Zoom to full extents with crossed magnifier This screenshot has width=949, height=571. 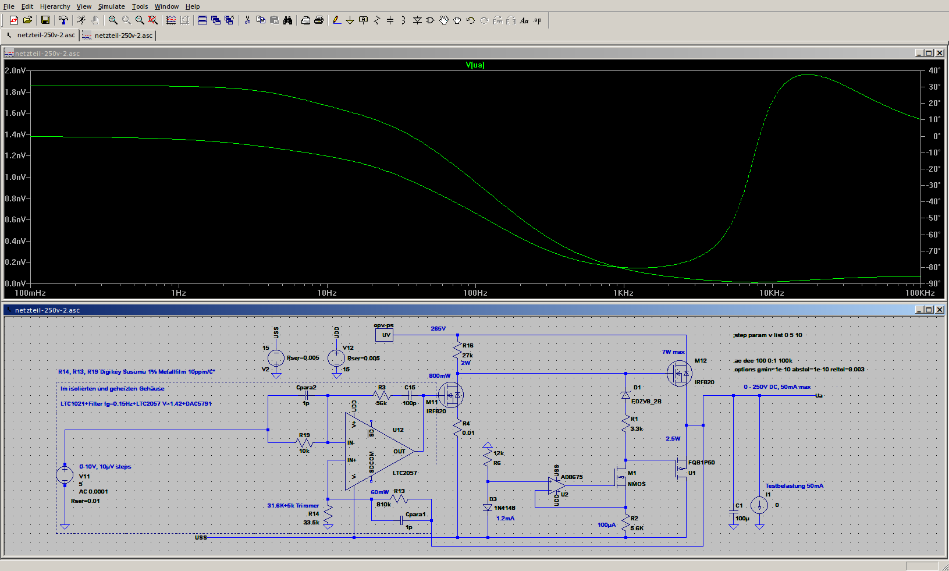point(153,20)
